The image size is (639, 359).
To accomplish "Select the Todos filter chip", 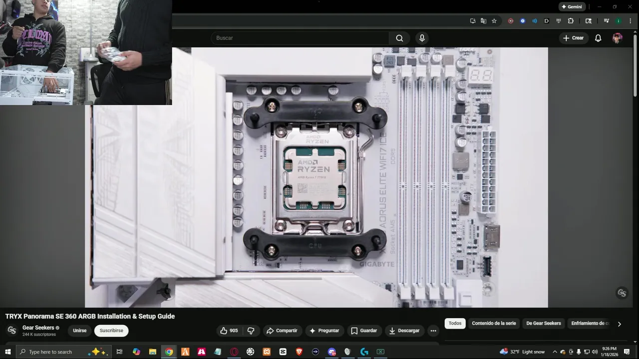I will click(x=455, y=324).
